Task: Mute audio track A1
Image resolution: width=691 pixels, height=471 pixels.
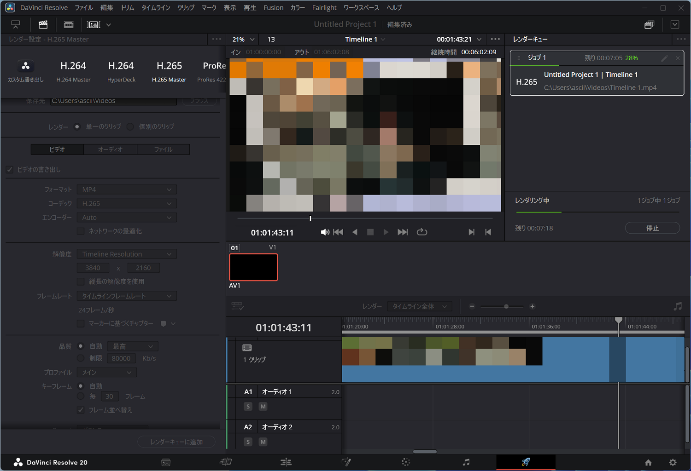Action: click(x=263, y=407)
